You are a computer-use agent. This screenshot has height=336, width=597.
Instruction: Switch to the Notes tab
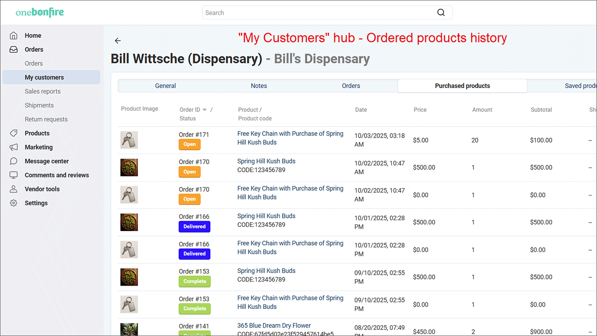(259, 86)
